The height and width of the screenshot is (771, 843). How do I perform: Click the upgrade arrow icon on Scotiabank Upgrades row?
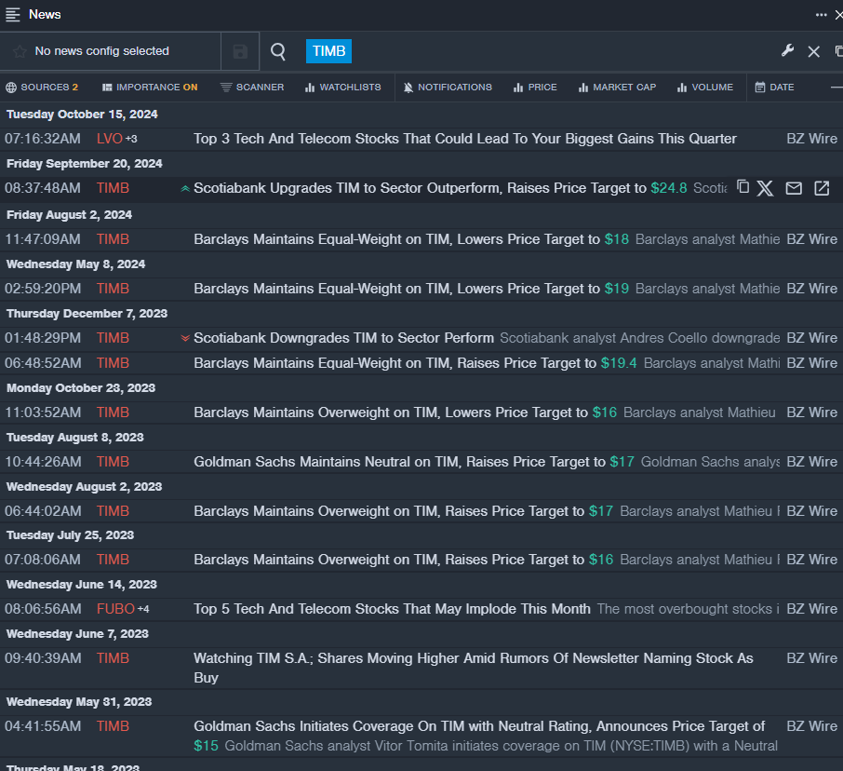[x=185, y=188]
